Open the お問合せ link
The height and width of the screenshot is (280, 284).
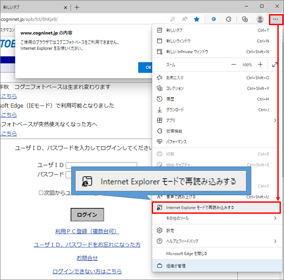click(87, 258)
